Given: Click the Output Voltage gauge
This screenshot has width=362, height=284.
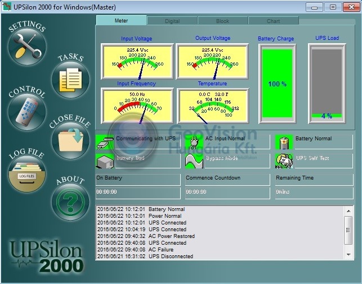Looking at the screenshot, I should click(x=212, y=61).
